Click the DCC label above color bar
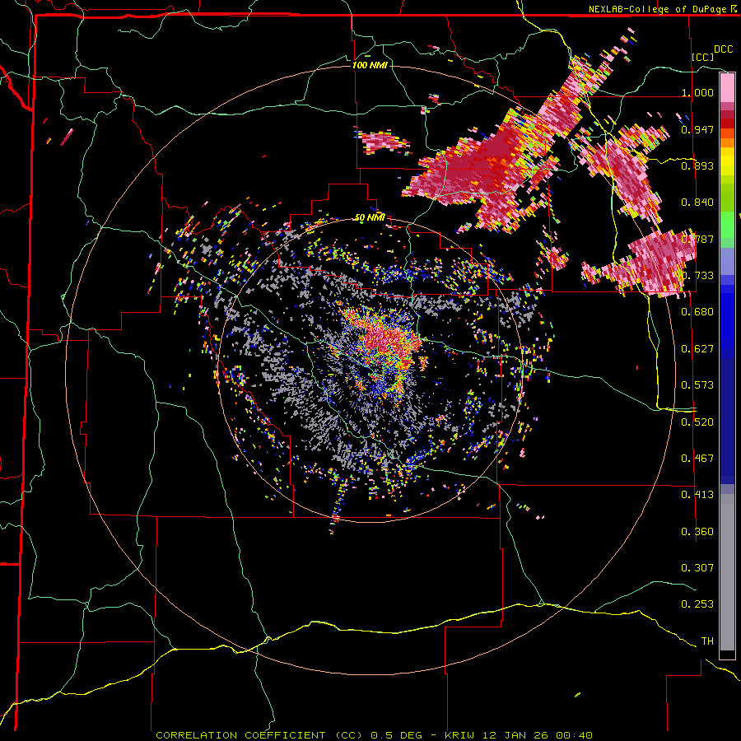Screen dimensions: 741x741 pos(723,49)
